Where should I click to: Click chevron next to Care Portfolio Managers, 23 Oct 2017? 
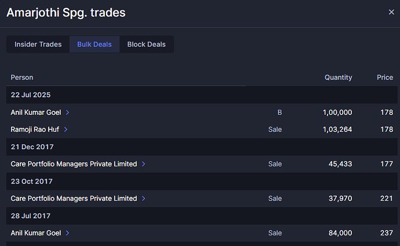(x=143, y=198)
